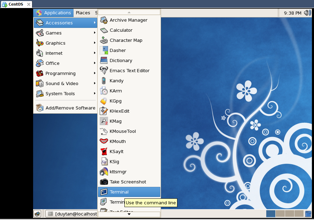The height and width of the screenshot is (220, 314).
Task: Click the Internet category icon
Action: (x=40, y=53)
